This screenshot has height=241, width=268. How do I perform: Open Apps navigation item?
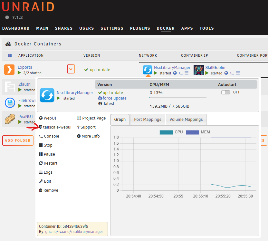coord(187,28)
